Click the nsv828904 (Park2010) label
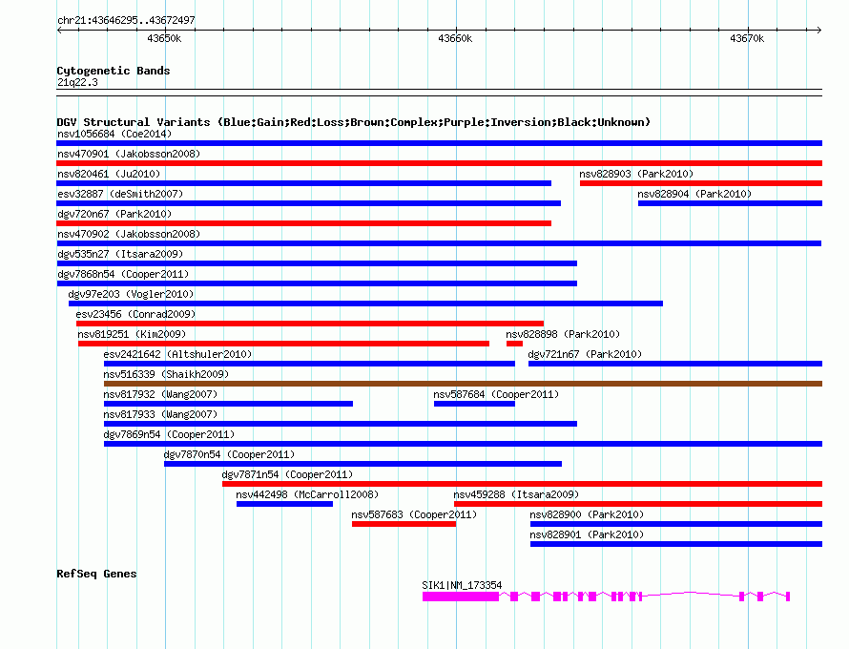The width and height of the screenshot is (849, 649). [694, 194]
